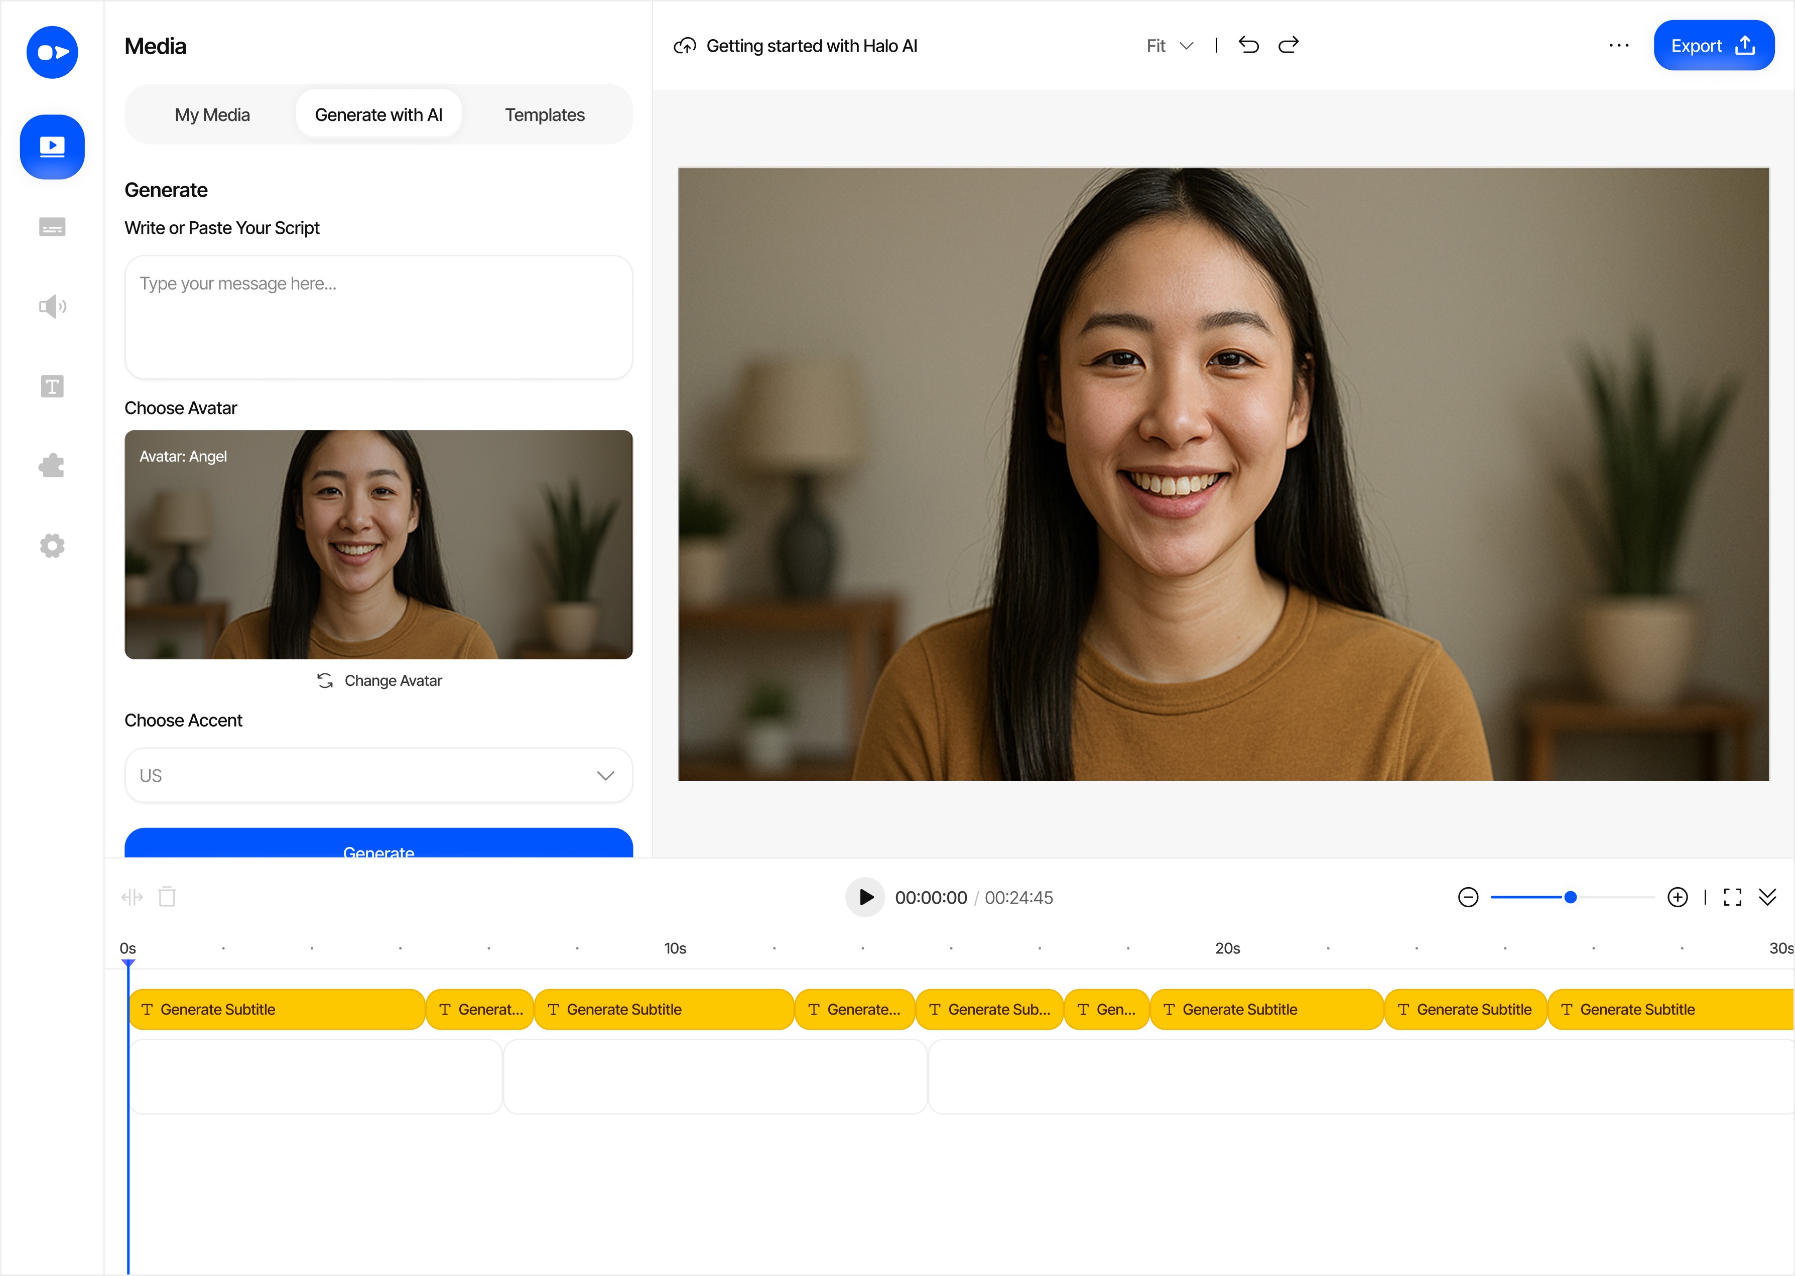
Task: Click the project title Getting started with Halo AI
Action: click(x=812, y=46)
